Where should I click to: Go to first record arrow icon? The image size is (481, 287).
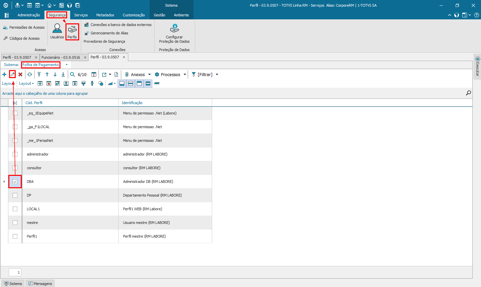(39, 74)
